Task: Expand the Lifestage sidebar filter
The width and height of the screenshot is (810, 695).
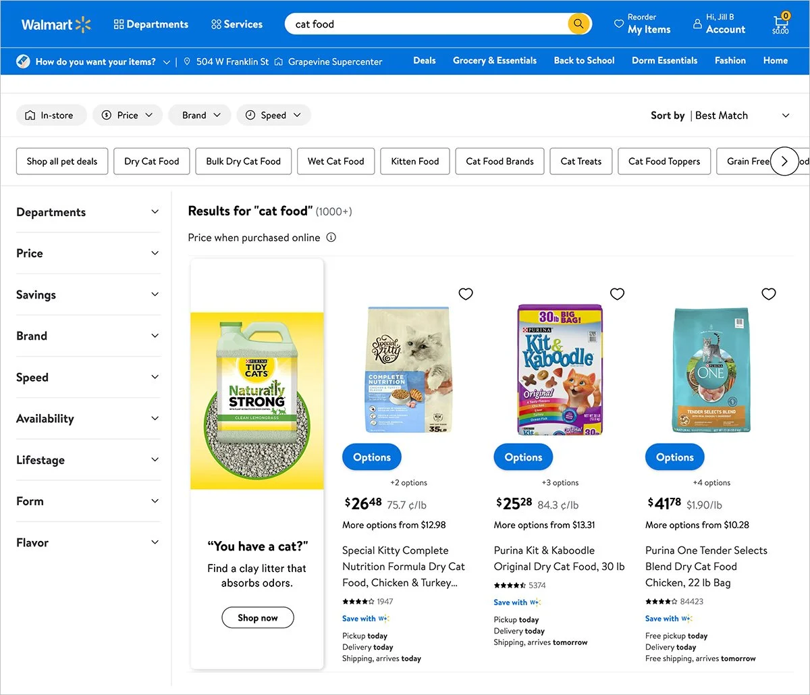Action: 88,460
